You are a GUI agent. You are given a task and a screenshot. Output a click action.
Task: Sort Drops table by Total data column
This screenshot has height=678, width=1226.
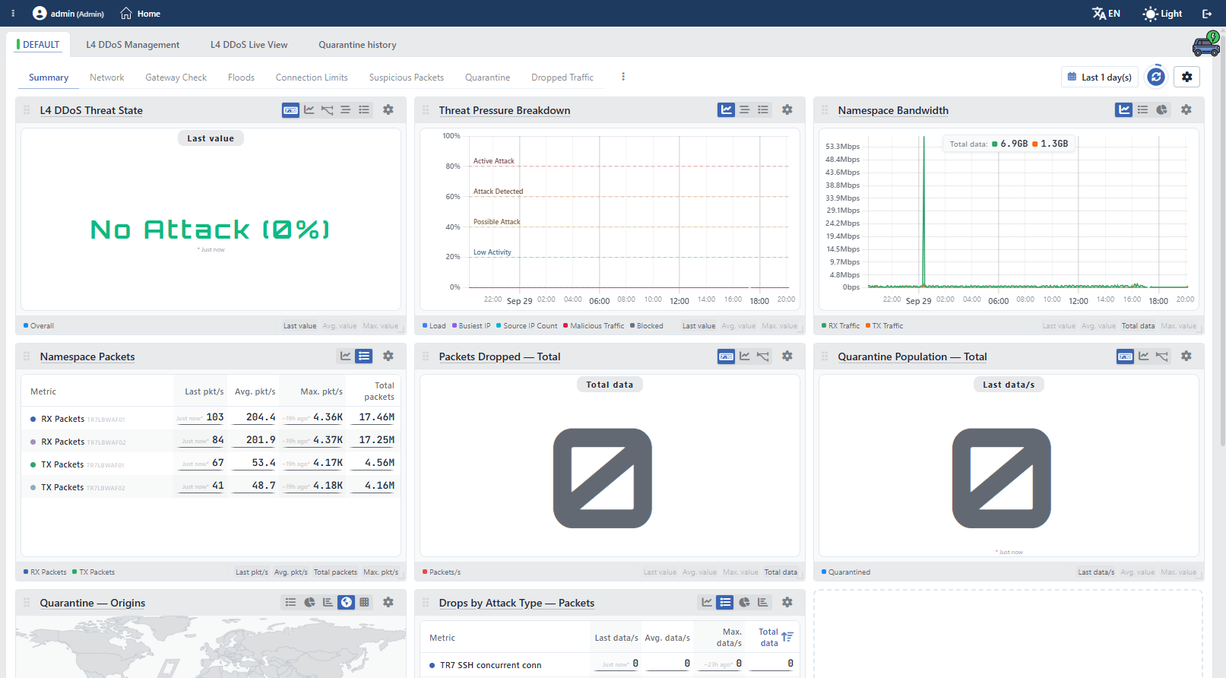click(x=777, y=638)
